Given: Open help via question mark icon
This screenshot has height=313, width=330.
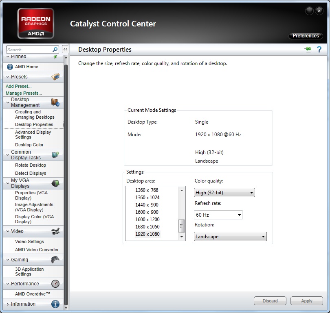Looking at the screenshot, I should click(x=319, y=50).
